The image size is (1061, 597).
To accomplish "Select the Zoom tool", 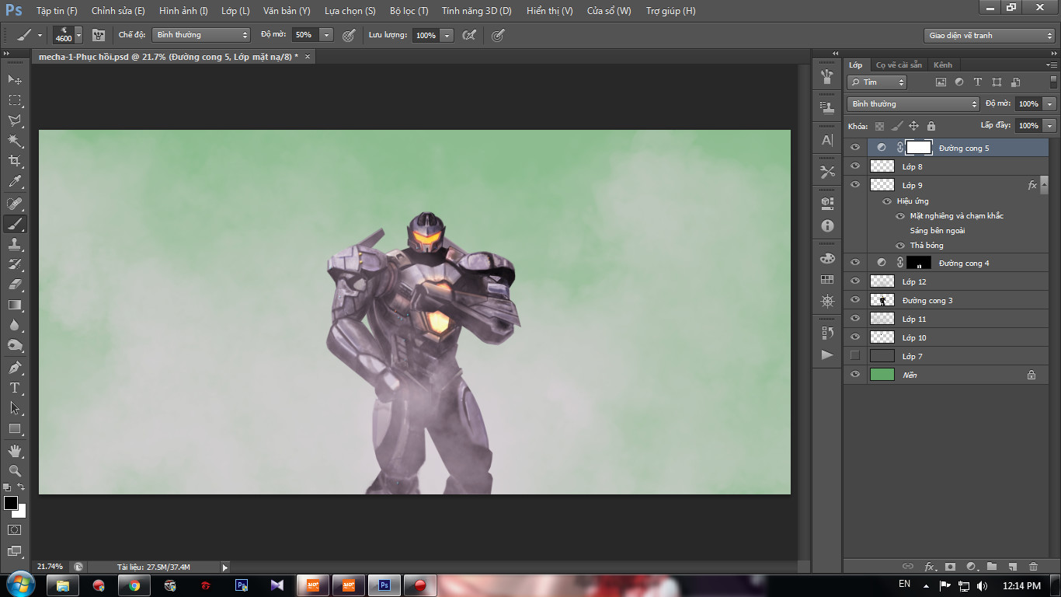I will click(x=14, y=471).
